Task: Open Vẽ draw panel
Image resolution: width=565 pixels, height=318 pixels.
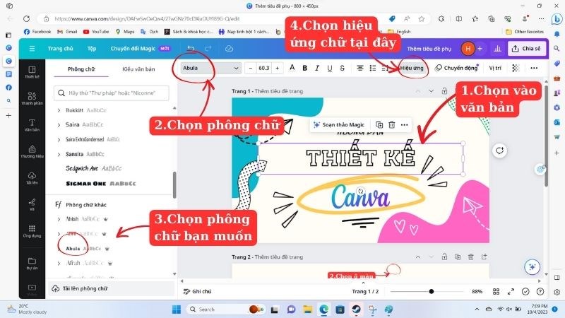Action: coord(32,204)
